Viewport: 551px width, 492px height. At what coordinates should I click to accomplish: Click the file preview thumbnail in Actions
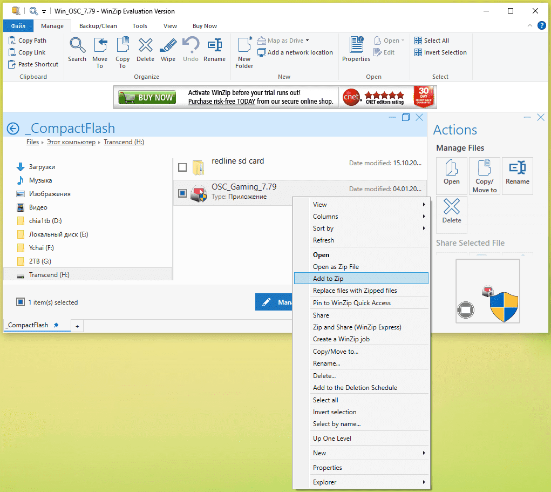pos(488,291)
